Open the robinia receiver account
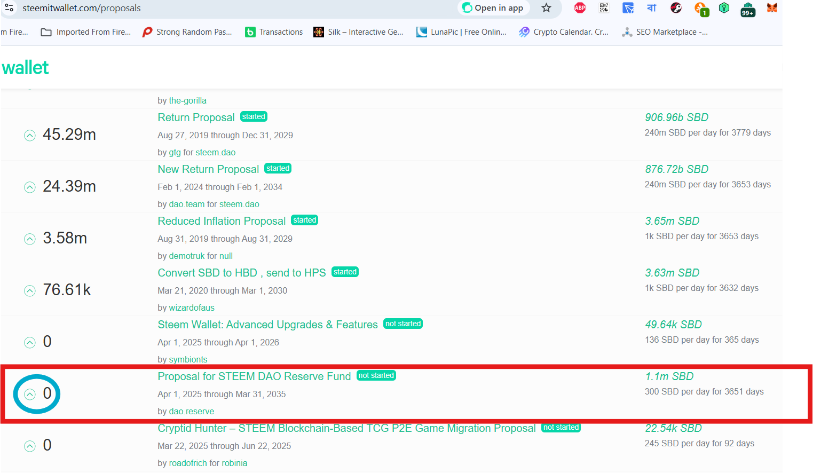 (x=234, y=463)
